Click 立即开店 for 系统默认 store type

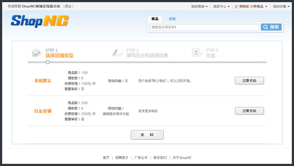[x=249, y=81]
